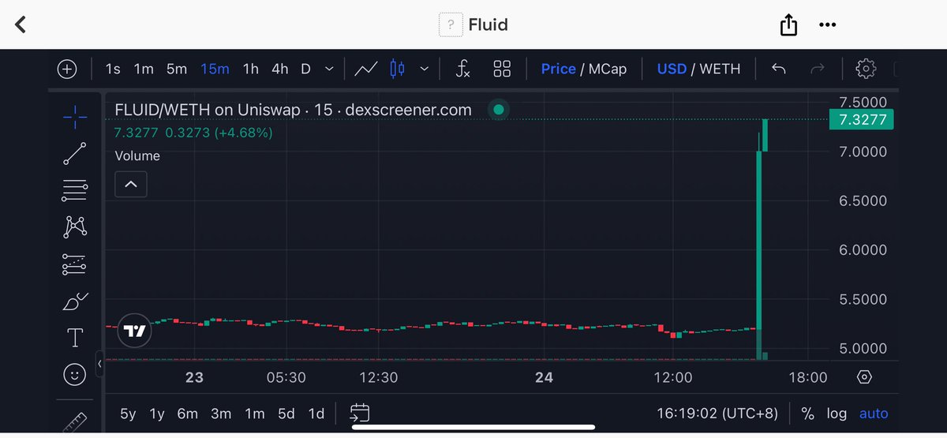Select the 15m timeframe
The width and height of the screenshot is (947, 438).
coord(215,69)
